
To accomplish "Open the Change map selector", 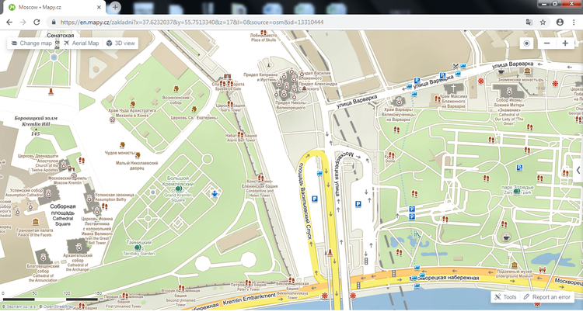I will 32,43.
